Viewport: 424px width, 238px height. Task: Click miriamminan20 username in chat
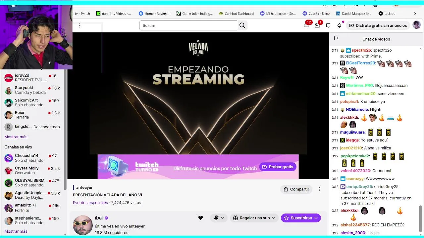point(361,94)
